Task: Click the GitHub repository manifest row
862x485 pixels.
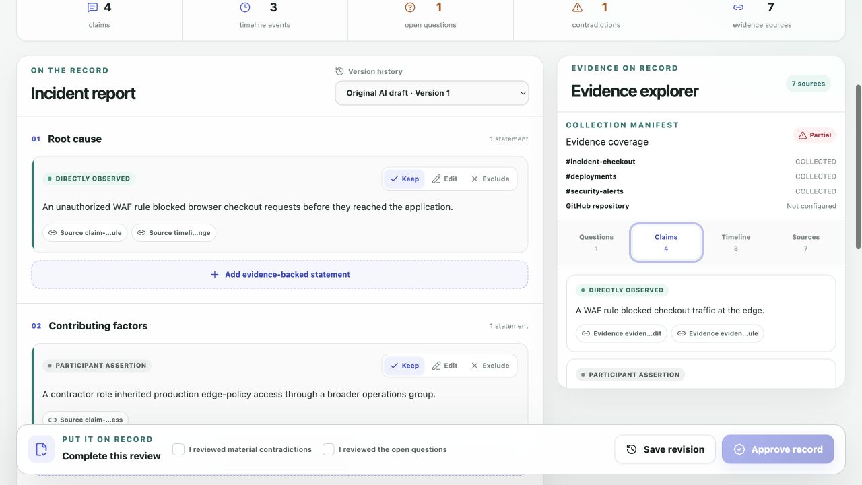Action: pos(701,206)
